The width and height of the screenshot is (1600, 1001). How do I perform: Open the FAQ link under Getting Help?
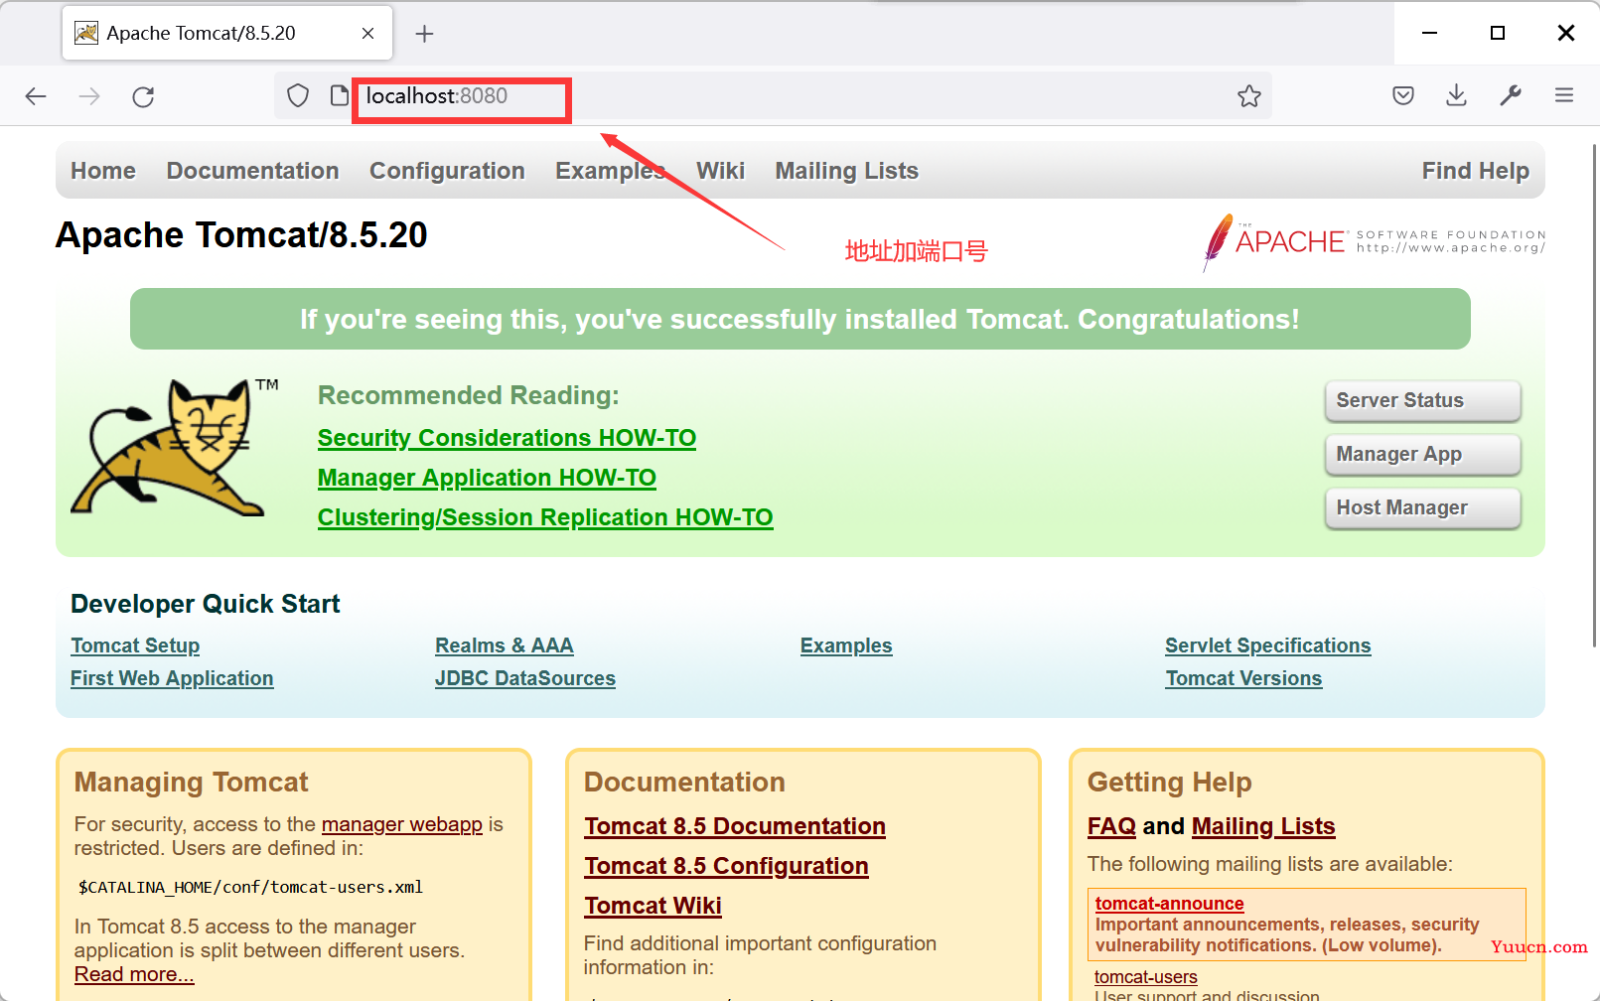tap(1111, 826)
